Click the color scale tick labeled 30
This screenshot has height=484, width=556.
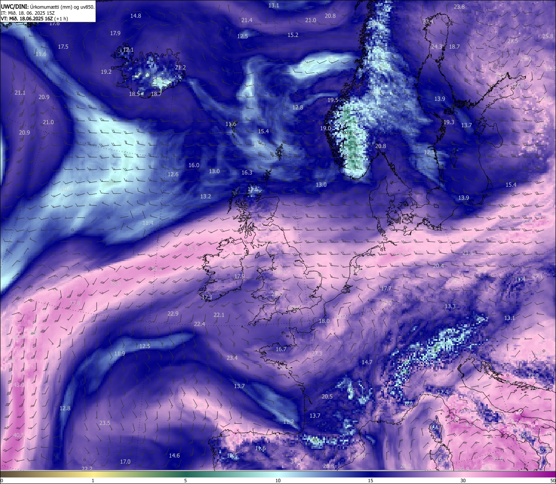tap(463, 481)
